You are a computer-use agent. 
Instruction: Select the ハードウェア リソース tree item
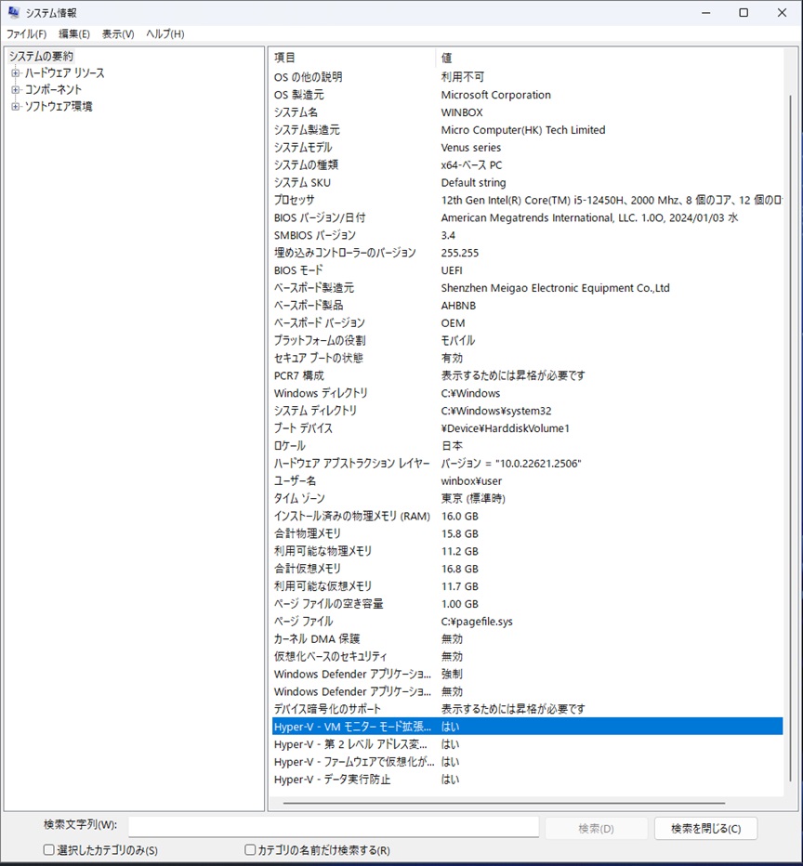(x=64, y=72)
